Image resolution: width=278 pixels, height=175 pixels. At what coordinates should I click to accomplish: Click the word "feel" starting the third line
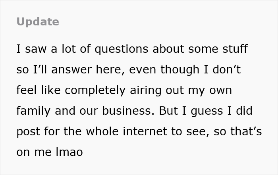(x=25, y=90)
